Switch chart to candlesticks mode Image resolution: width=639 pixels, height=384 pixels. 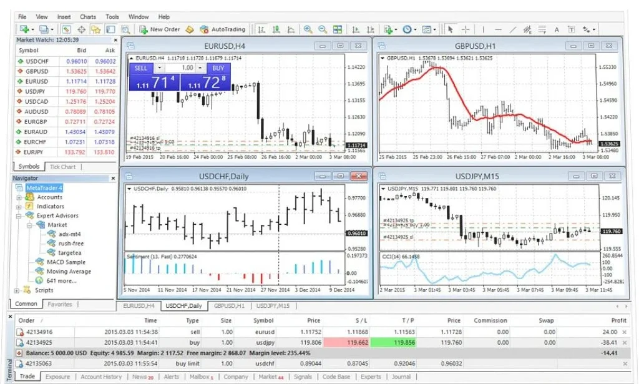(276, 29)
